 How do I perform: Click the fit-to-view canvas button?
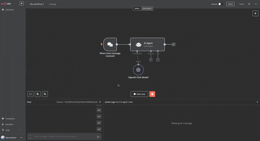click(x=30, y=94)
